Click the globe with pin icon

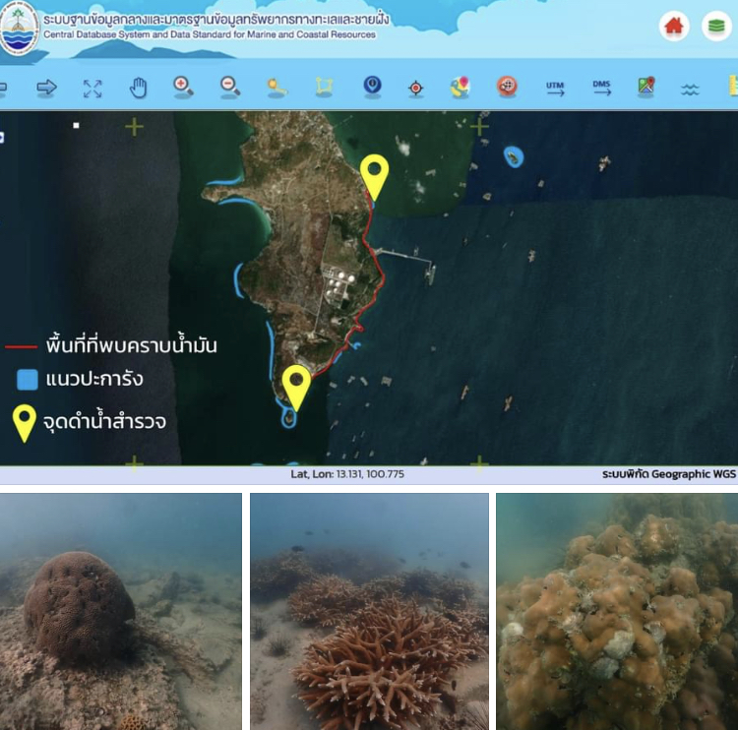click(x=461, y=88)
